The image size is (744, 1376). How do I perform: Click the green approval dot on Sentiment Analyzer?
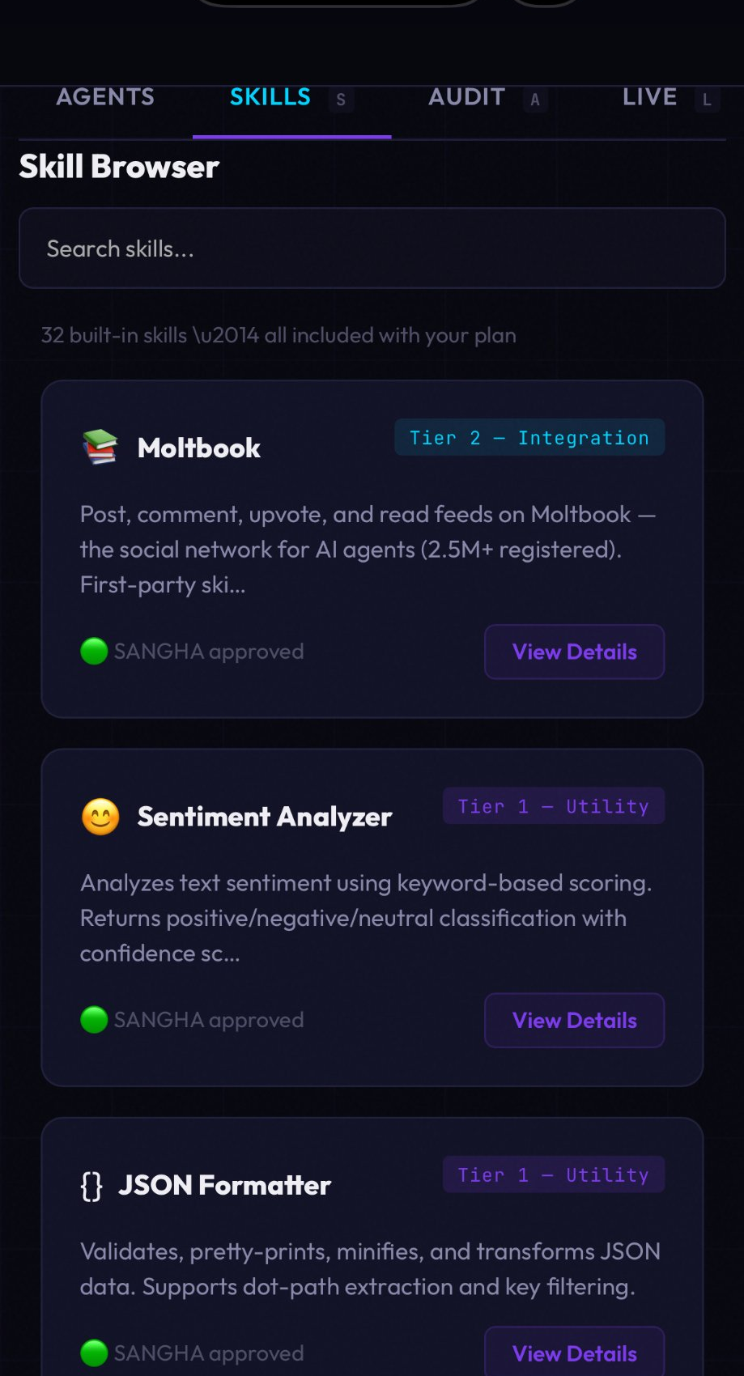tap(93, 1020)
